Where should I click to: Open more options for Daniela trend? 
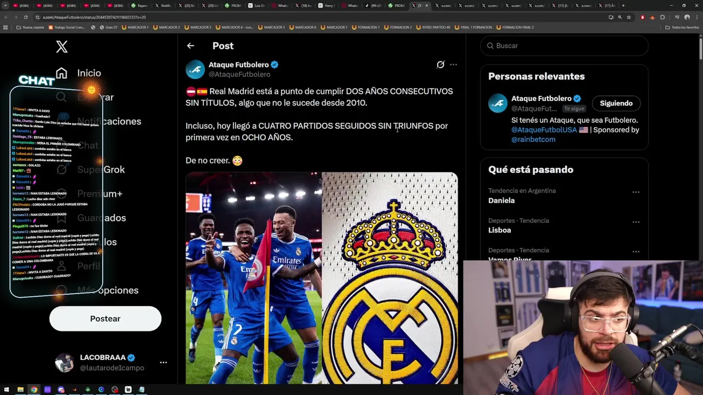pos(636,192)
